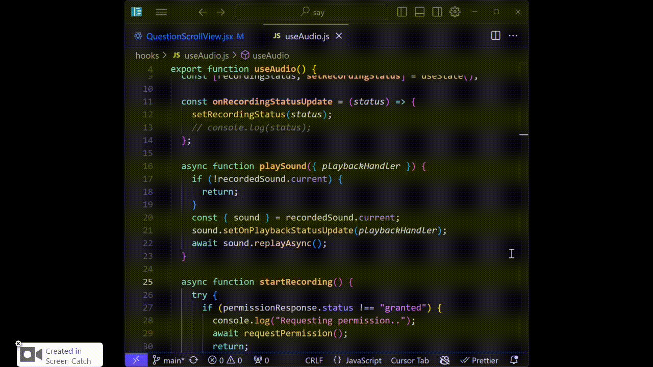The image size is (653, 367).
Task: Open the Cursor Tab status item
Action: 410,360
